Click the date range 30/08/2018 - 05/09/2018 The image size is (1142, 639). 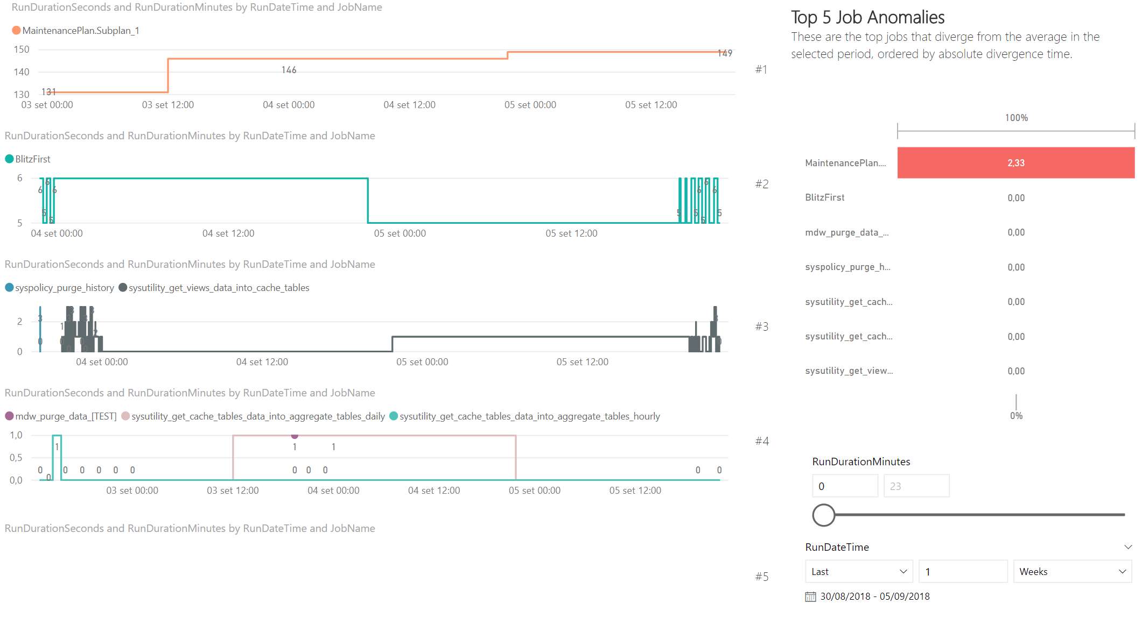click(875, 596)
